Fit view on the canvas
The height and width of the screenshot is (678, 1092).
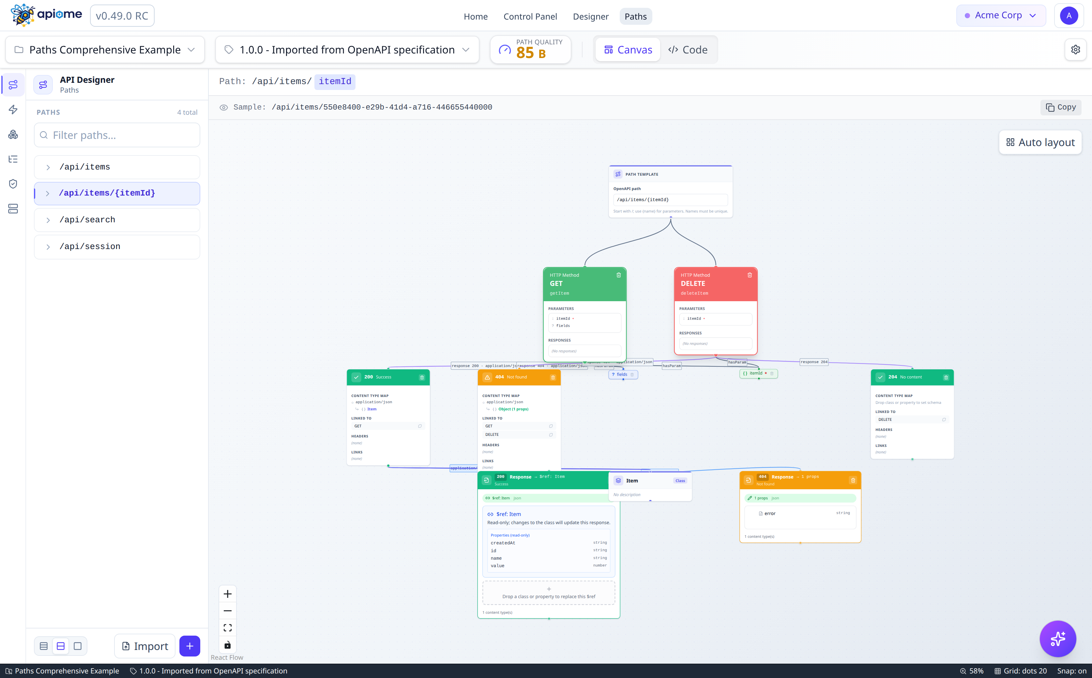227,628
